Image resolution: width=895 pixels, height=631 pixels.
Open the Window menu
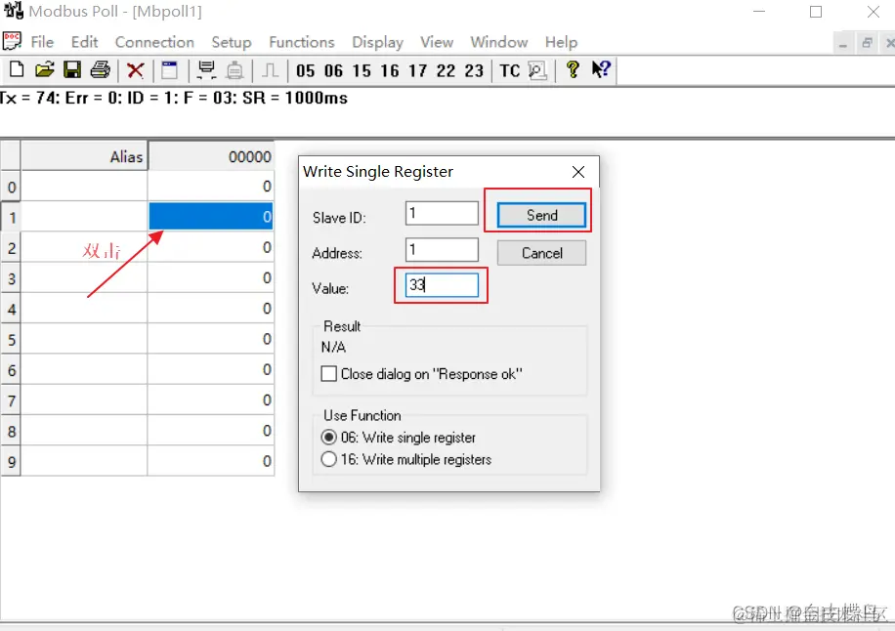[x=499, y=42]
